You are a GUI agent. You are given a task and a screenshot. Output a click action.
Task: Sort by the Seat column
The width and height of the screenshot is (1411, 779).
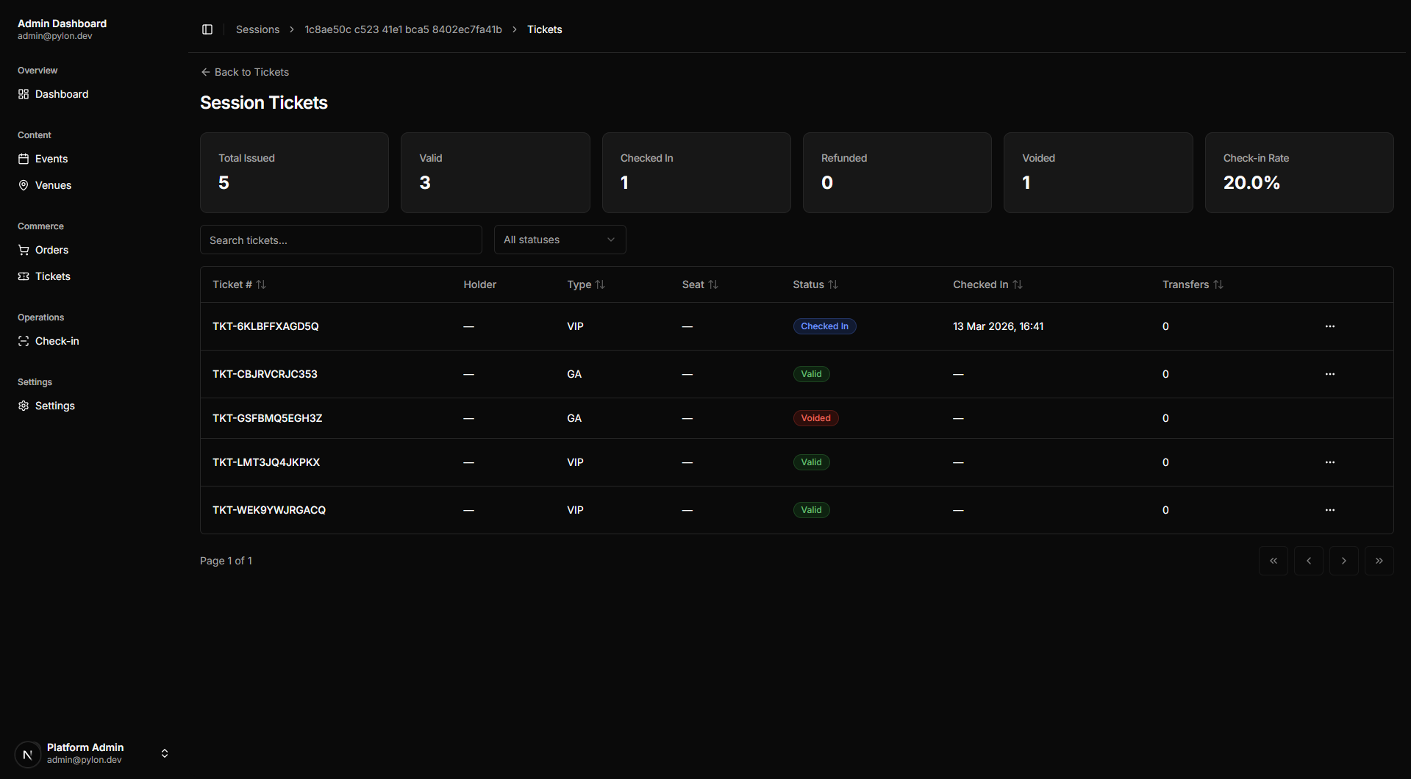coord(700,284)
